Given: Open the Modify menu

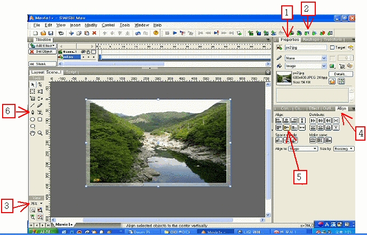Looking at the screenshot, I should 91,25.
